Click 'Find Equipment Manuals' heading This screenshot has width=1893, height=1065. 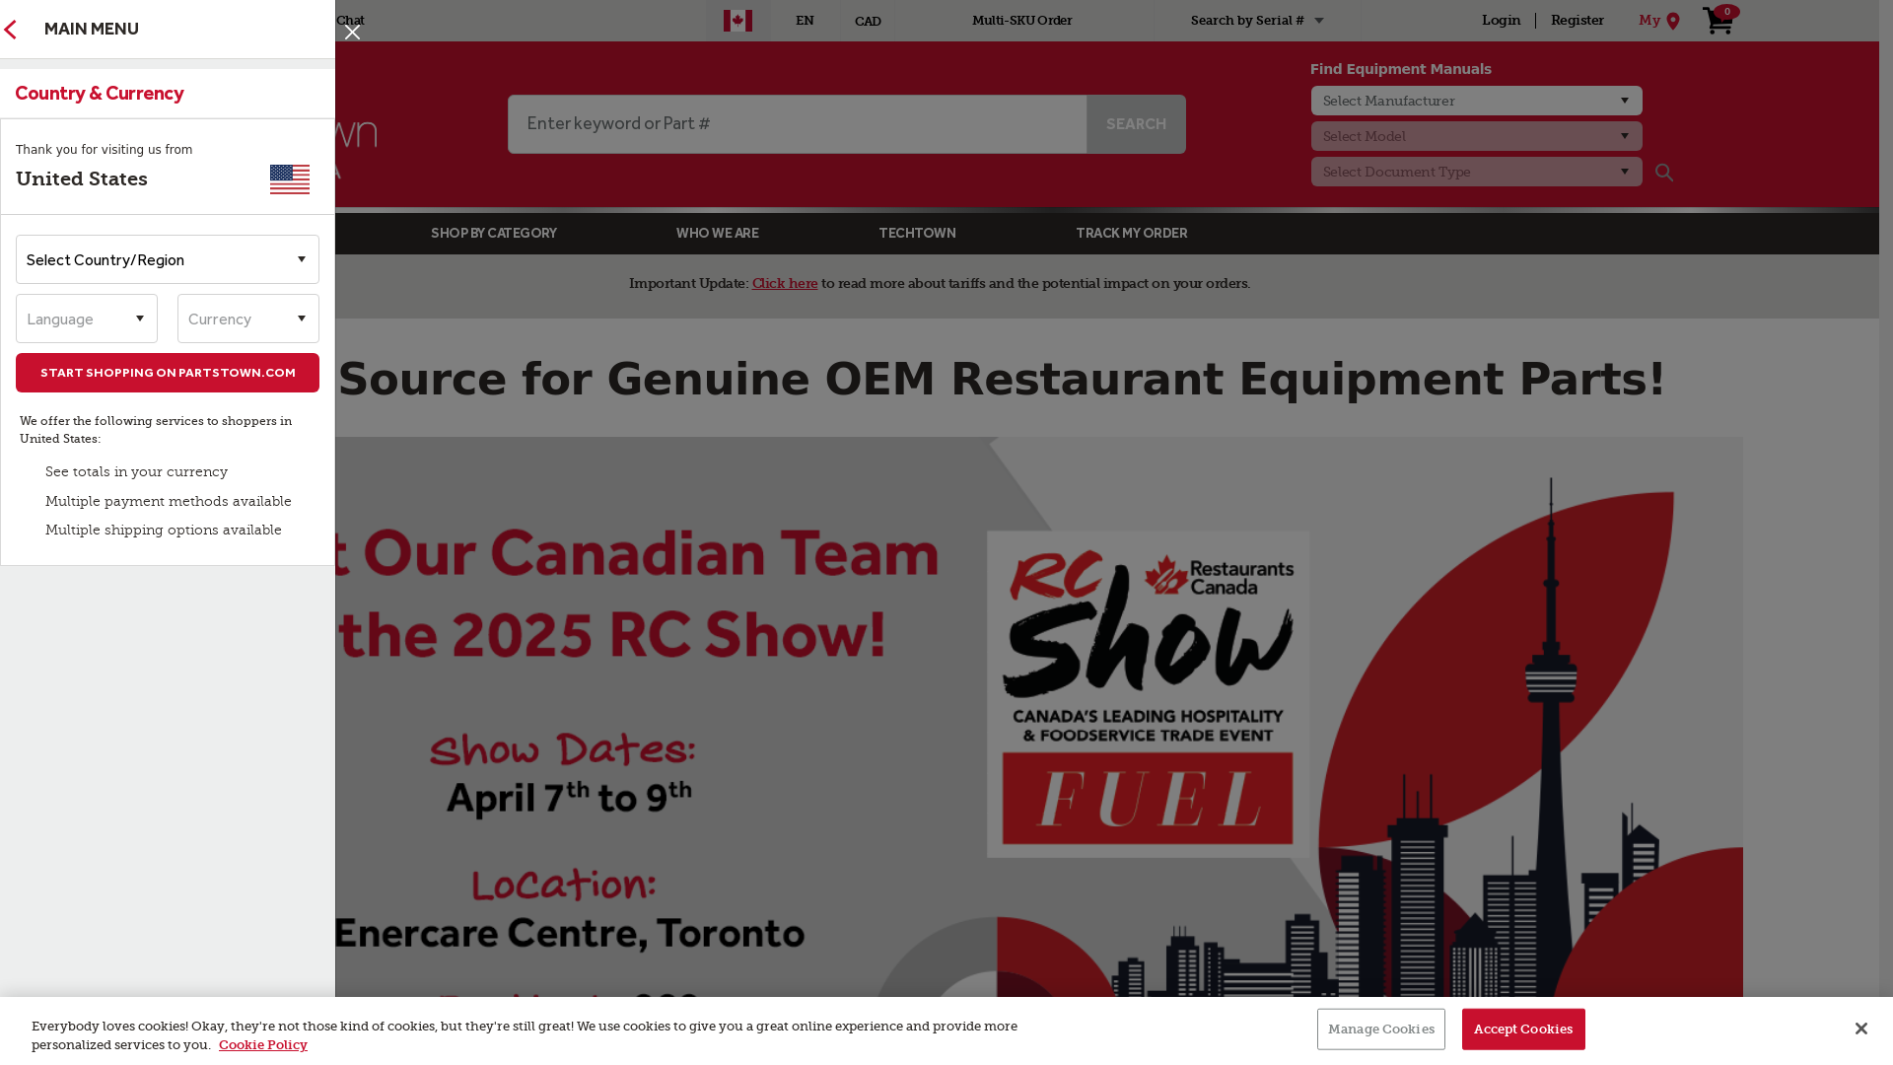coord(1400,69)
